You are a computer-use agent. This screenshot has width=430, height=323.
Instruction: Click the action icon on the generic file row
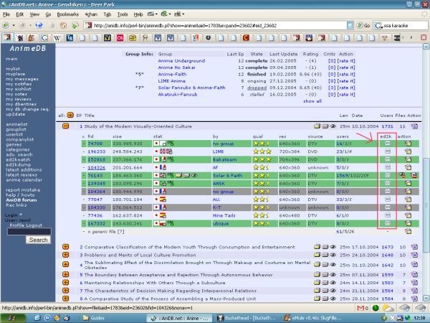click(x=408, y=231)
